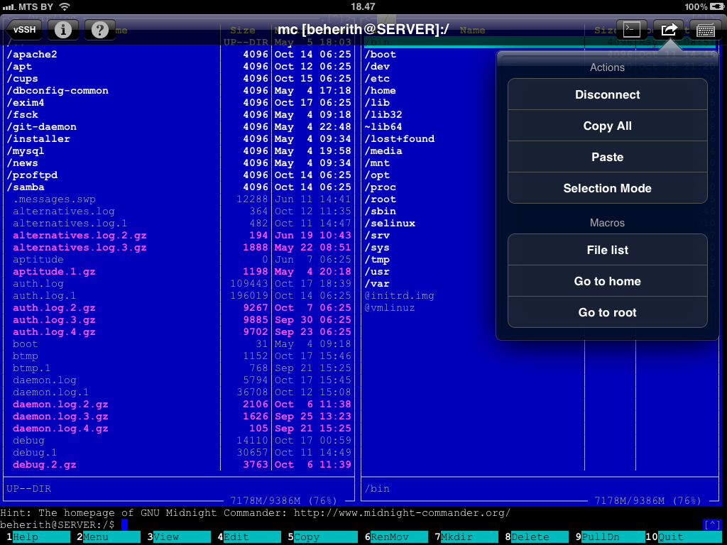Viewport: 727px width, 545px height.
Task: Enable Selection Mode action
Action: tap(608, 187)
